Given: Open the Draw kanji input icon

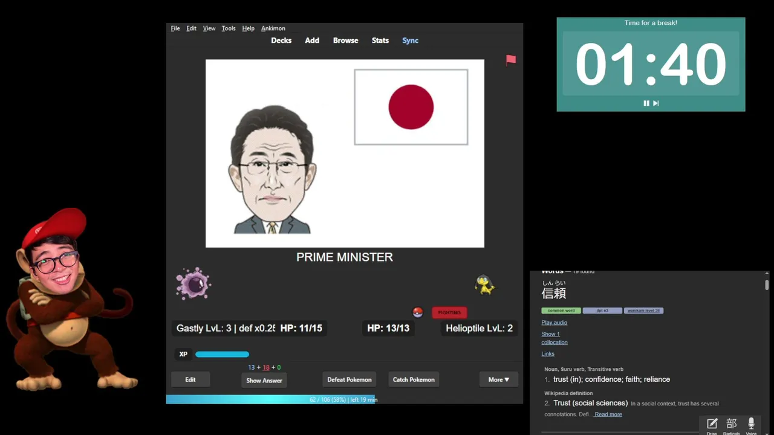Looking at the screenshot, I should (712, 425).
